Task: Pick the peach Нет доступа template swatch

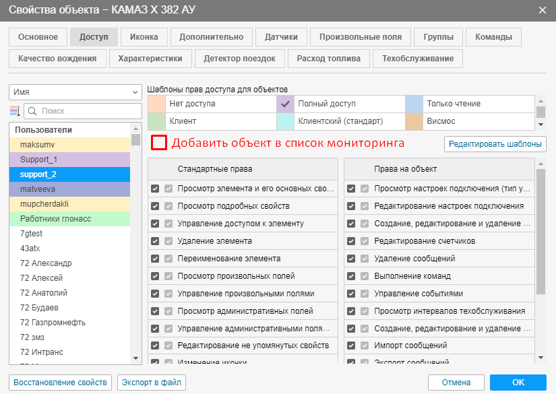Action: click(x=156, y=104)
